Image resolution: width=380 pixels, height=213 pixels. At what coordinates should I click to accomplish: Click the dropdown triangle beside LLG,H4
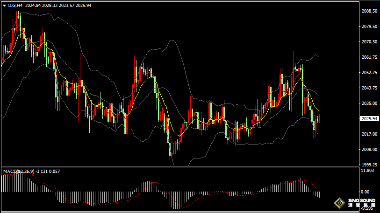point(4,6)
